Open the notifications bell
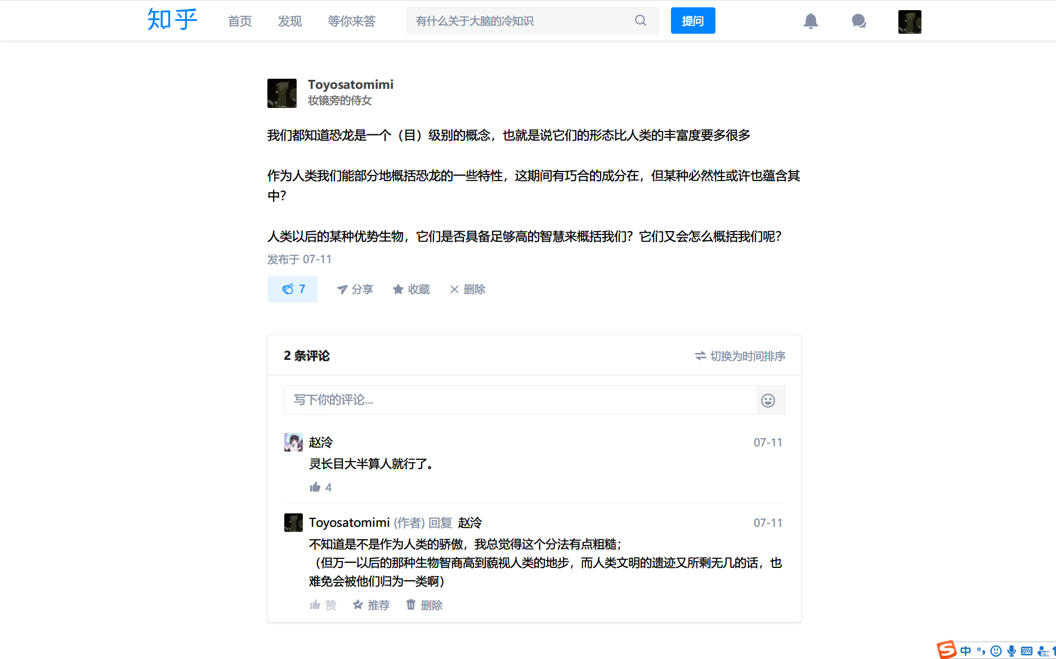The image size is (1056, 659). tap(811, 21)
